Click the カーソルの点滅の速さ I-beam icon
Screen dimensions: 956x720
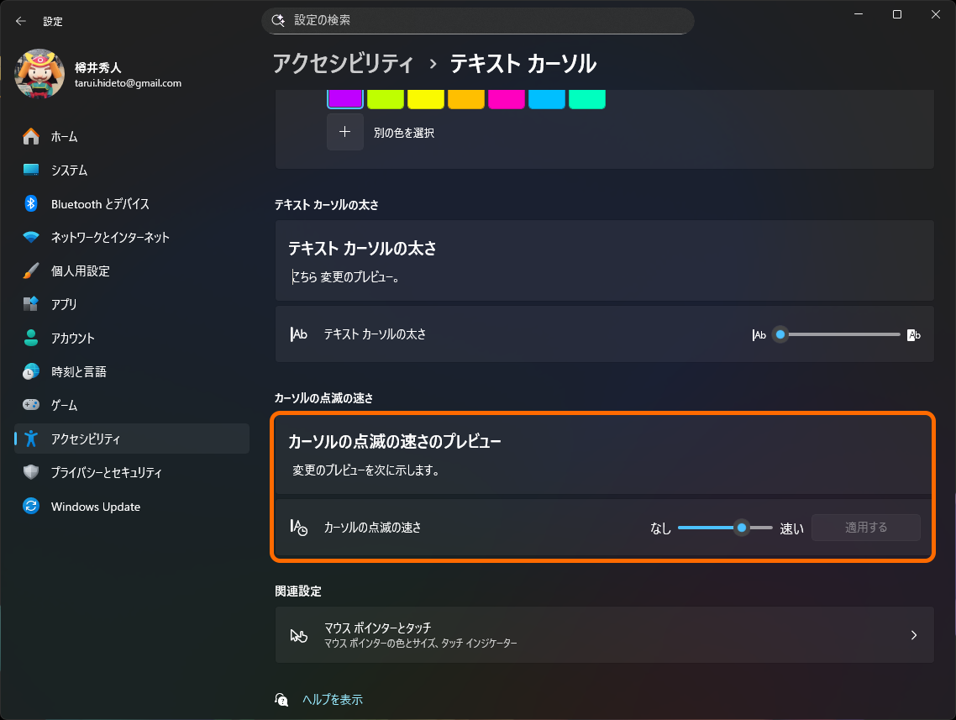299,528
